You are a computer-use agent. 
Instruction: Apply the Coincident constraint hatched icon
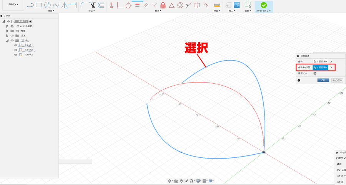pos(111,5)
